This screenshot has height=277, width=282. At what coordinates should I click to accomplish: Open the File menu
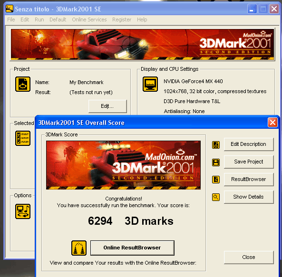pos(11,19)
